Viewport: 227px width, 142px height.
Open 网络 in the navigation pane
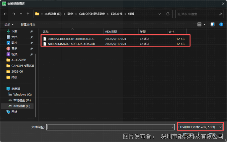15,112
